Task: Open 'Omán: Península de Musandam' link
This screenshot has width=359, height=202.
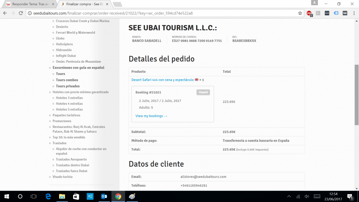Action: click(x=79, y=61)
